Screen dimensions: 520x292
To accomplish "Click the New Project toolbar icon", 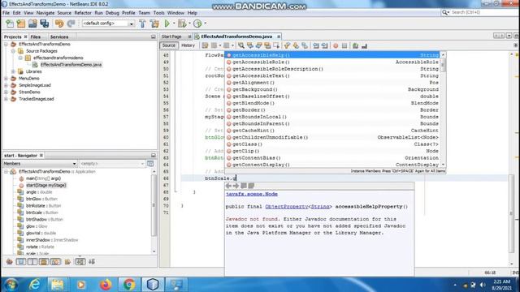I will coord(21,24).
